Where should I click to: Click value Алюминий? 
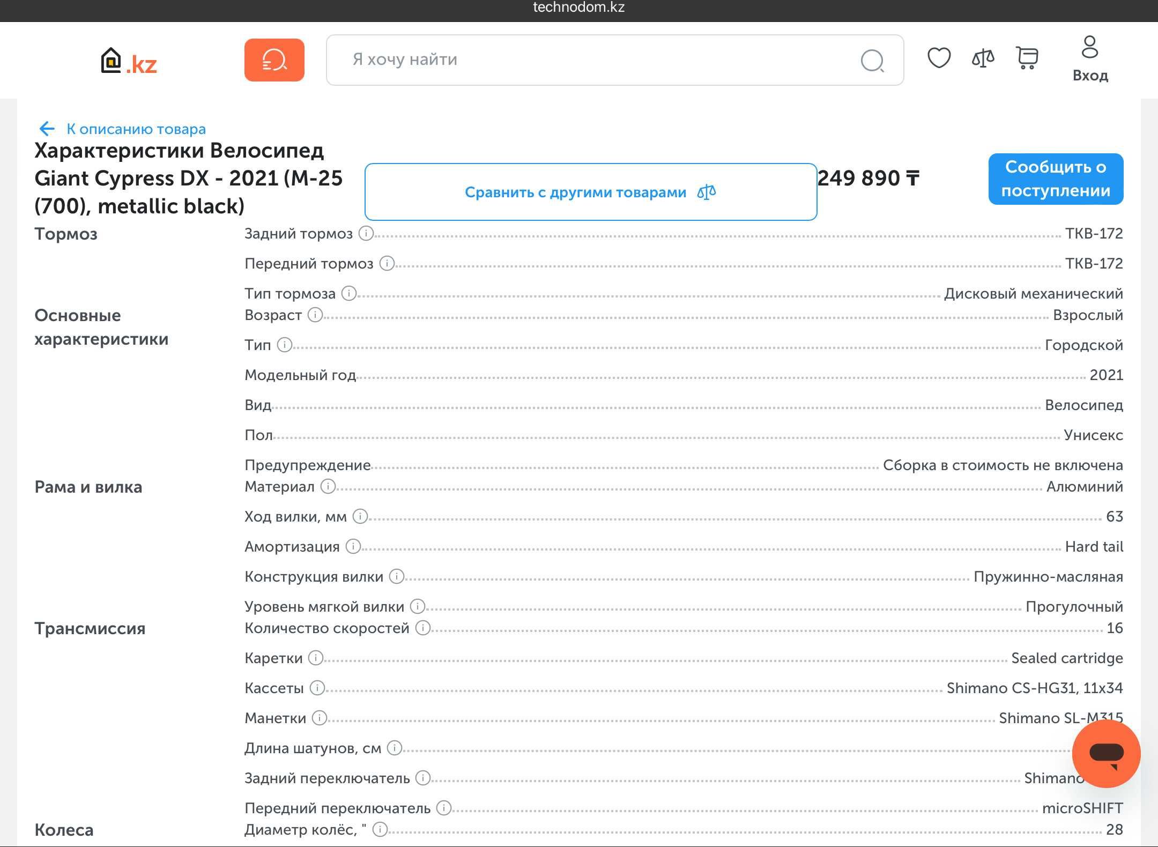[x=1085, y=486]
